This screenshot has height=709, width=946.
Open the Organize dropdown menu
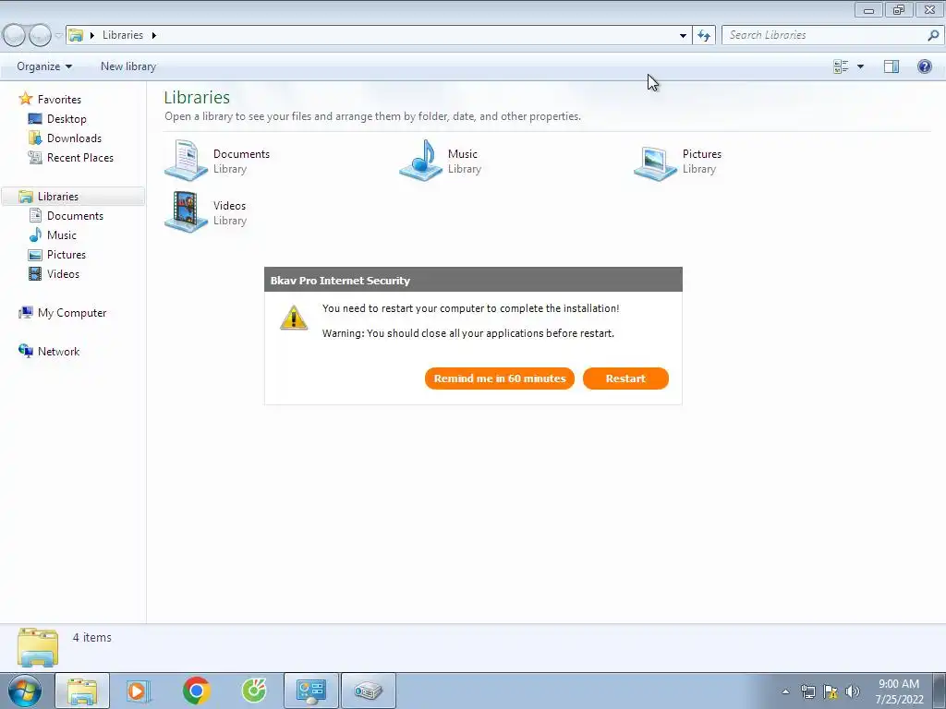coord(44,66)
